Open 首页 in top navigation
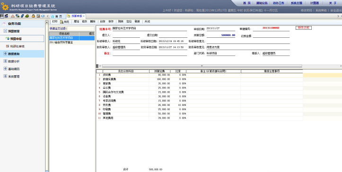The width and height of the screenshot is (342, 172). click(x=247, y=3)
